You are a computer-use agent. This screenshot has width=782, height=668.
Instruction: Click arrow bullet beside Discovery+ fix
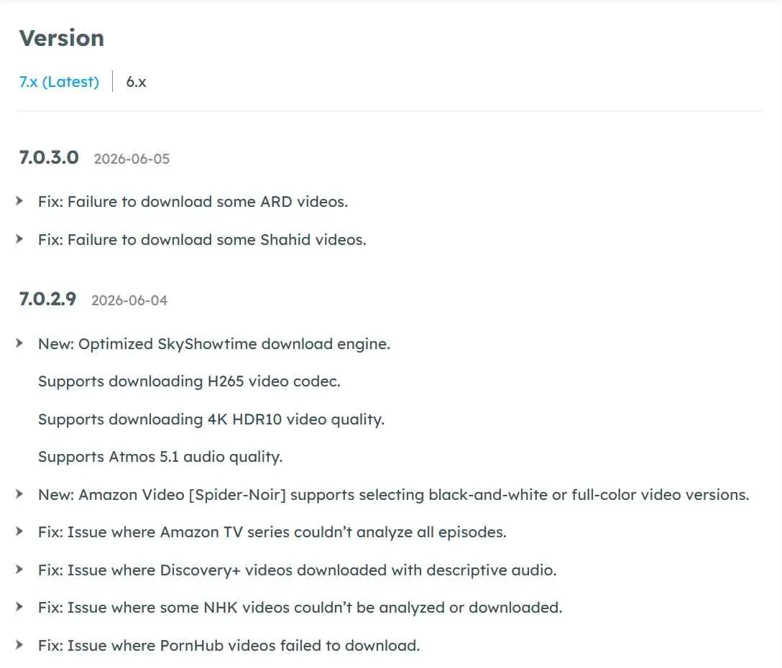(19, 570)
